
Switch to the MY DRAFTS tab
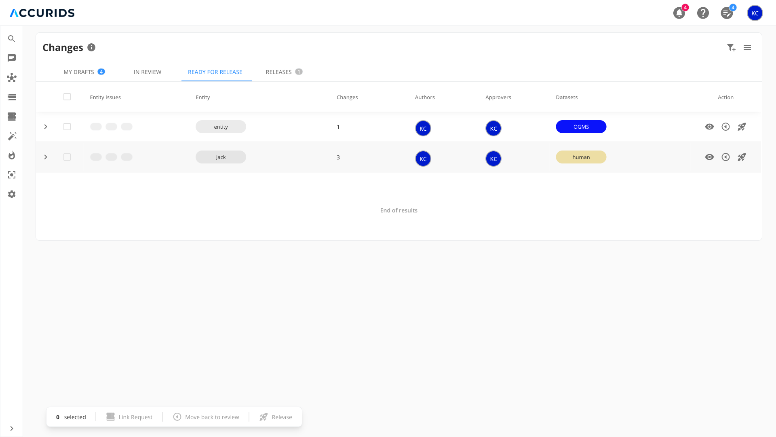coord(78,72)
